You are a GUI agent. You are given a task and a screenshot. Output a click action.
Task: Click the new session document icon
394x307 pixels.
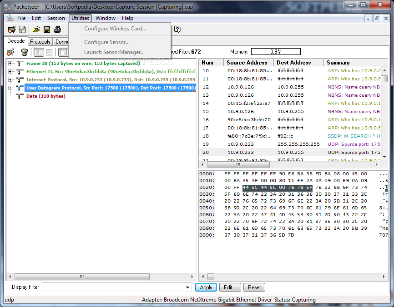22,30
